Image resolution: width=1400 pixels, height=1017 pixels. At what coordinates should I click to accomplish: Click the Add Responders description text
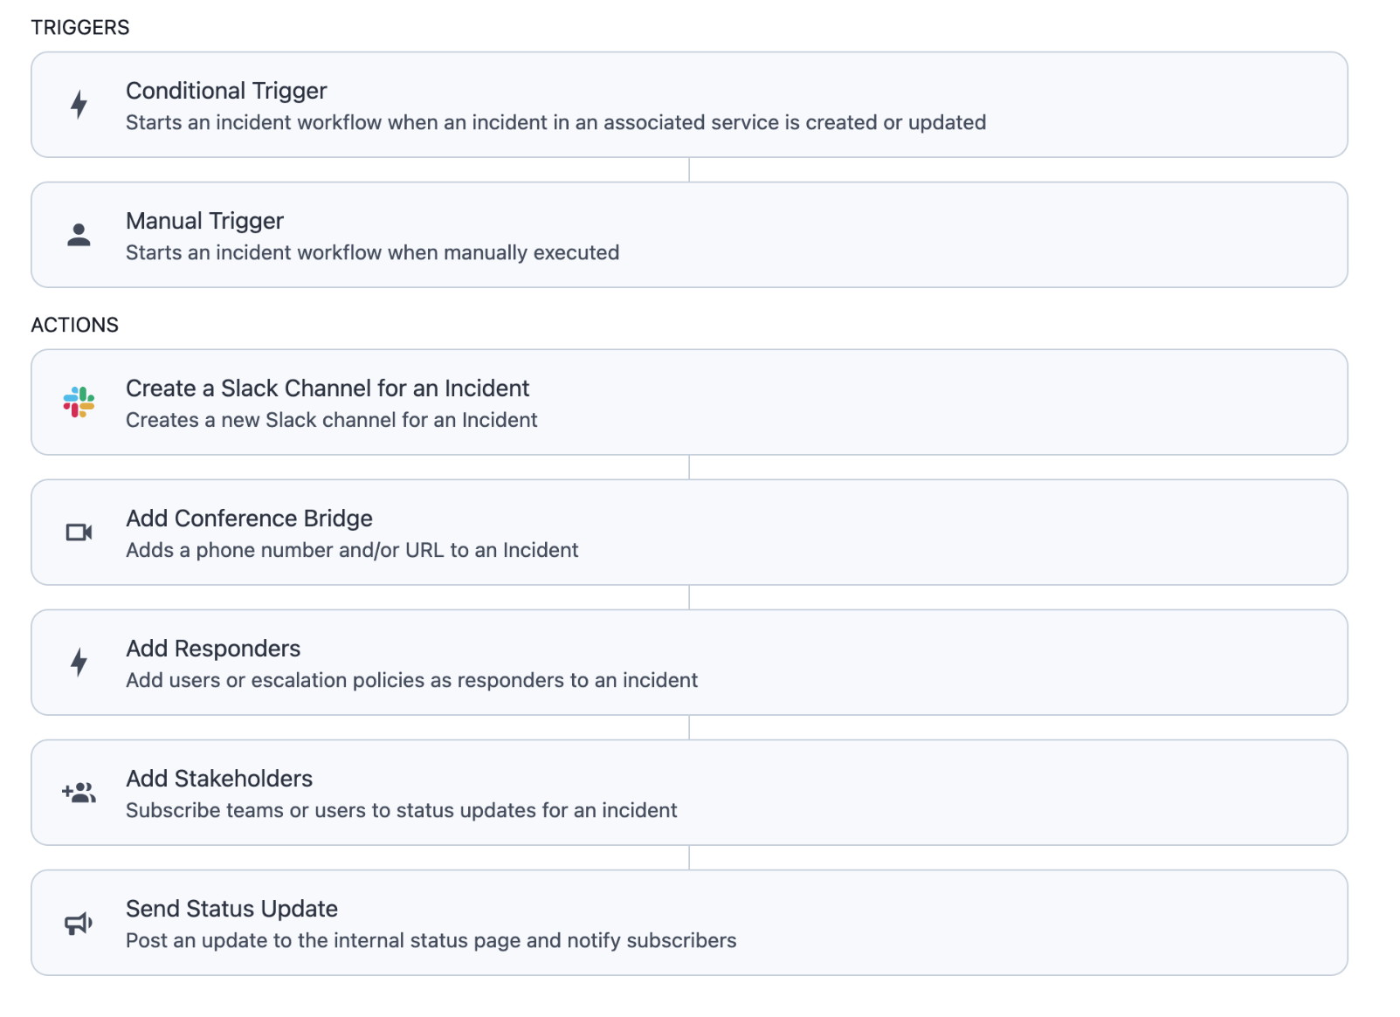pyautogui.click(x=411, y=680)
